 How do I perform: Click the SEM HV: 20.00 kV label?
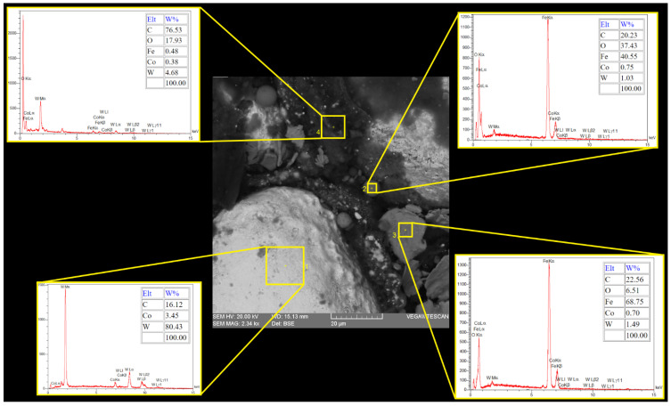click(235, 317)
